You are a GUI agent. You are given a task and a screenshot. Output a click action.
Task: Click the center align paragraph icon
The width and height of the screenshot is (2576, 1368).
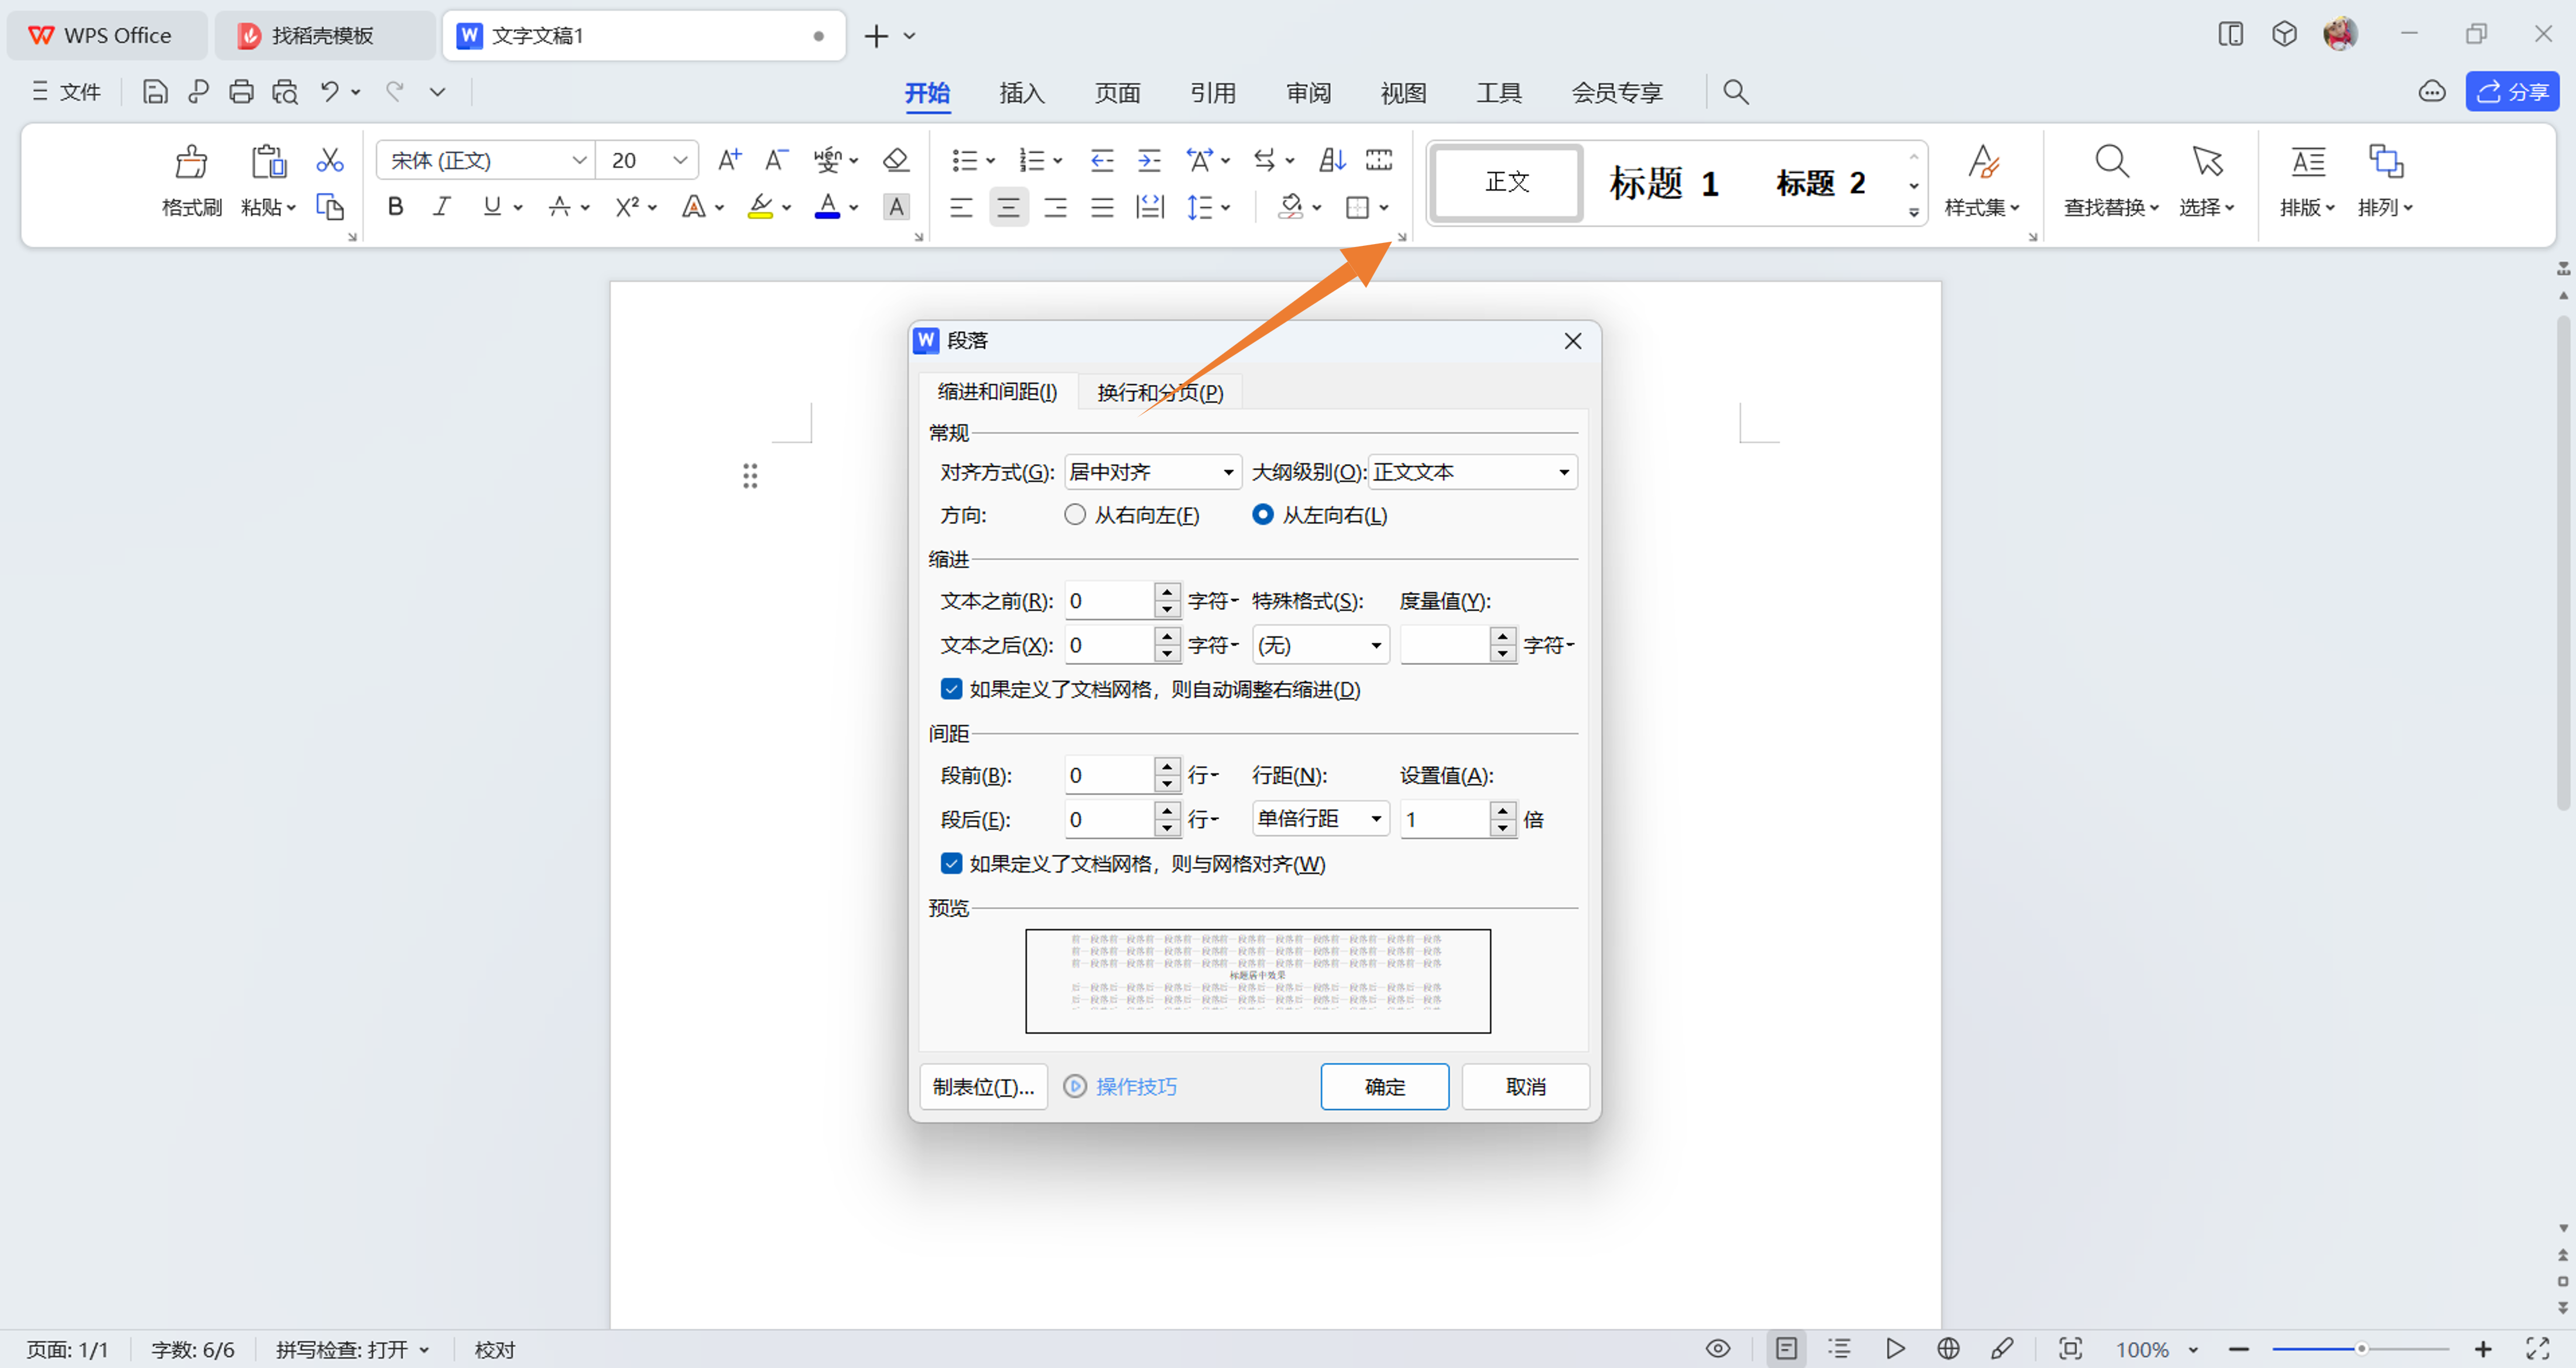[x=1008, y=207]
